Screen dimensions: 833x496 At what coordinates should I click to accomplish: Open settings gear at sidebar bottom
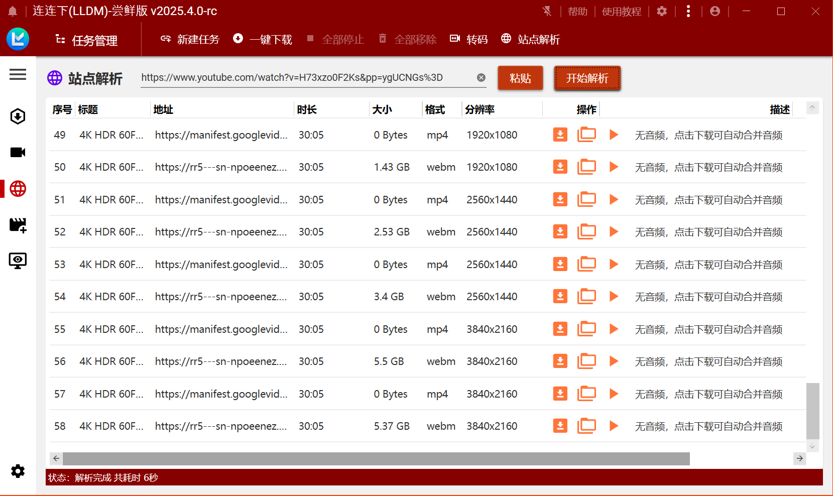(18, 471)
